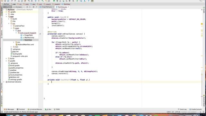This screenshot has width=206, height=116.
Task: Click line separator LF in status bar
Action: click(173, 112)
